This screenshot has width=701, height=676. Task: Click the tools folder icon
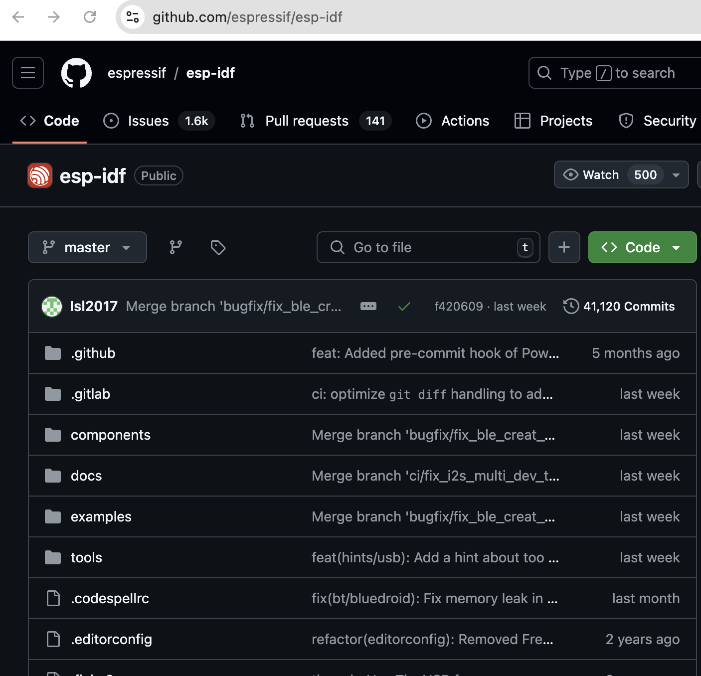[53, 557]
